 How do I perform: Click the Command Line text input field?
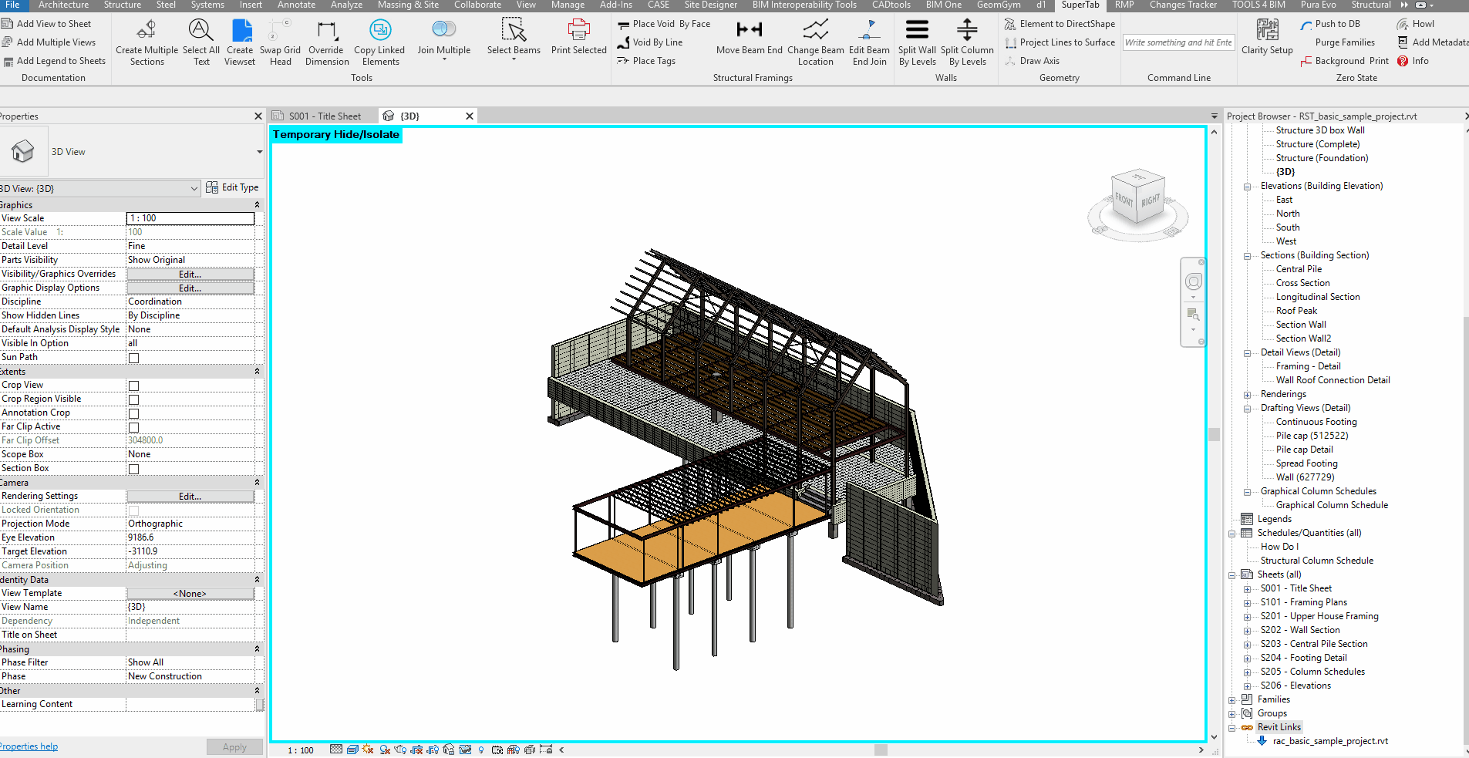pyautogui.click(x=1178, y=42)
